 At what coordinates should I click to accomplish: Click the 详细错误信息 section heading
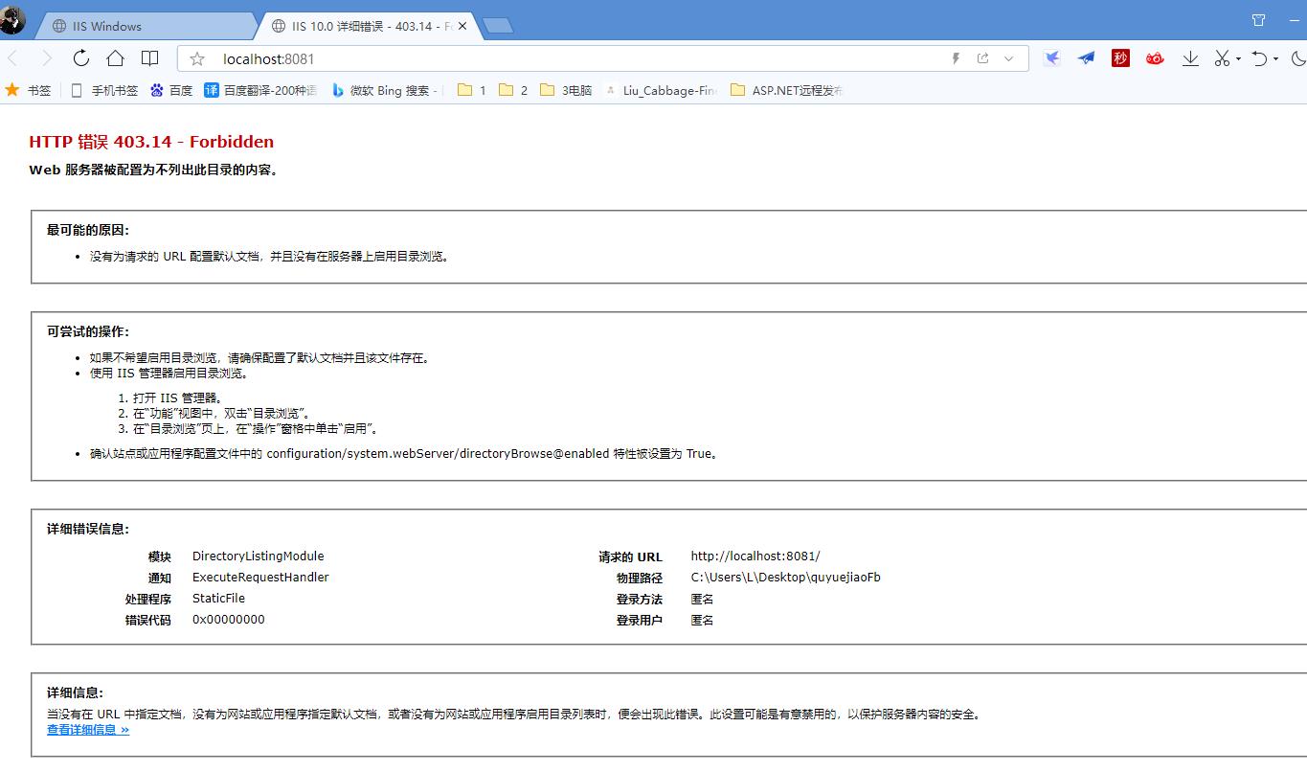coord(88,530)
